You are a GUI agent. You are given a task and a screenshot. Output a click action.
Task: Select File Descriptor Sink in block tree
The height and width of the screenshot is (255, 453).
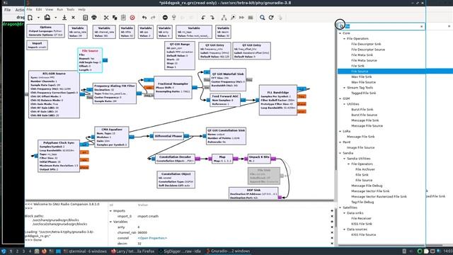click(366, 44)
